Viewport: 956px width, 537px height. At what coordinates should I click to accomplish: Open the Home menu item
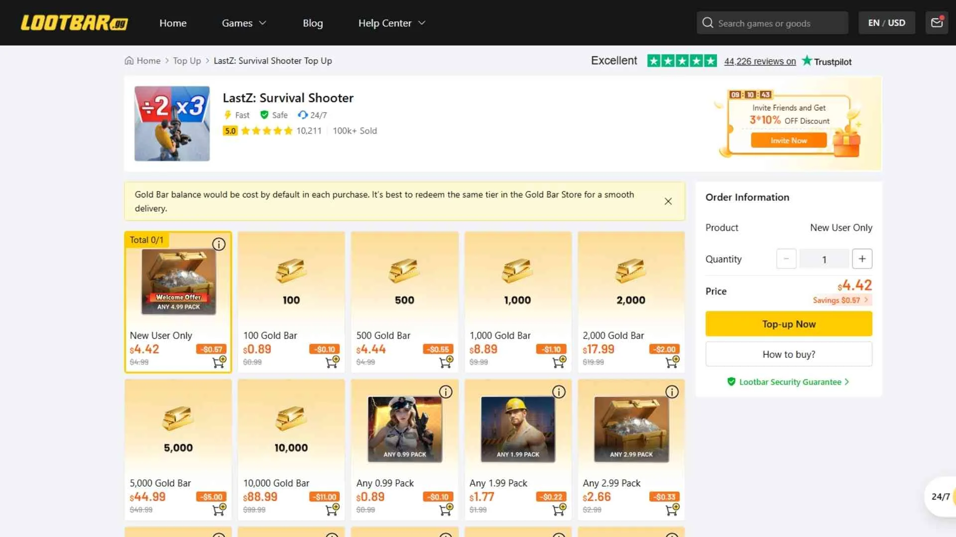tap(173, 23)
